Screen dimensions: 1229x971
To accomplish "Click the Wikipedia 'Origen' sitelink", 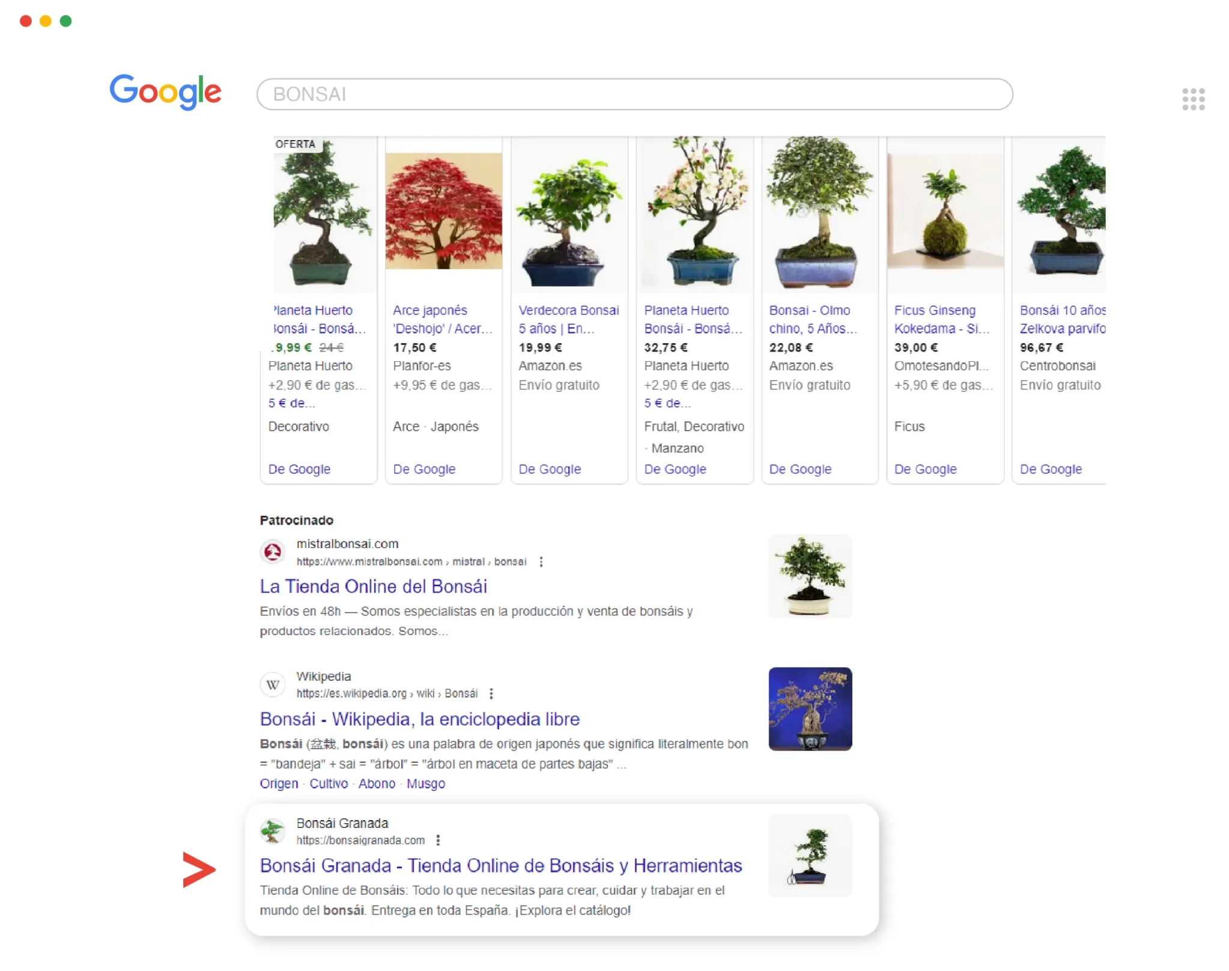I will tap(279, 784).
